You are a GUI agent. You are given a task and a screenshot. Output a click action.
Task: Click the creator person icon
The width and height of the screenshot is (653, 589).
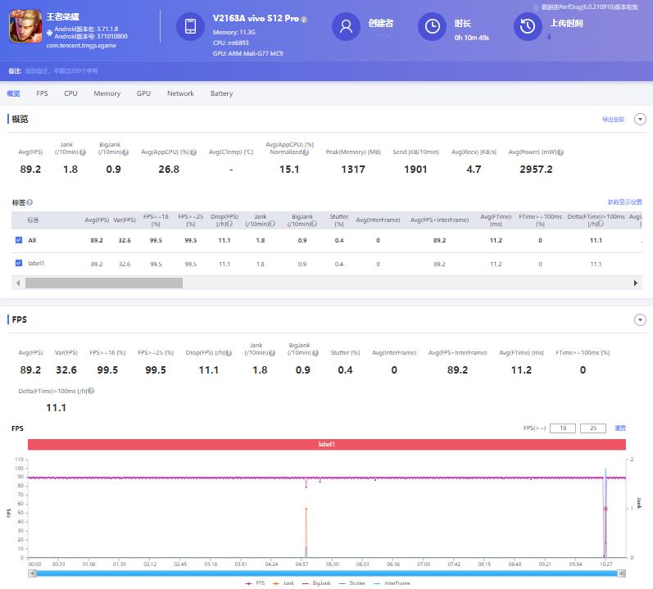tap(346, 27)
